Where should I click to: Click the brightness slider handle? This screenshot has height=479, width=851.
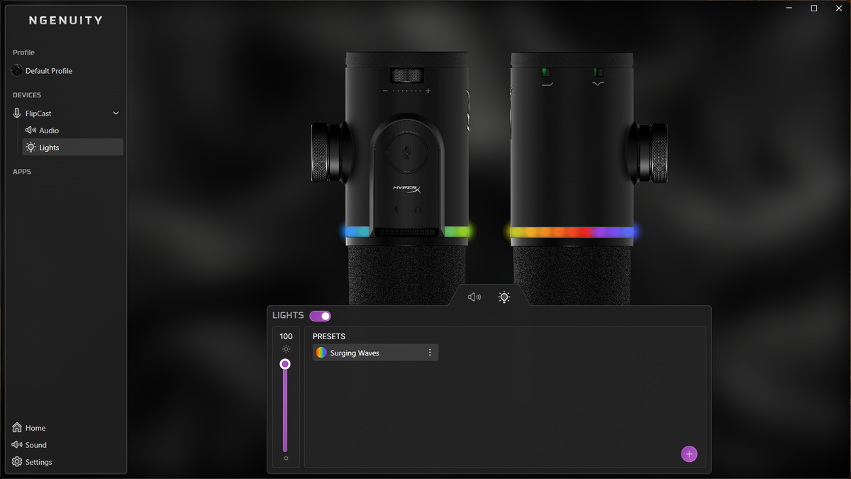coord(285,364)
